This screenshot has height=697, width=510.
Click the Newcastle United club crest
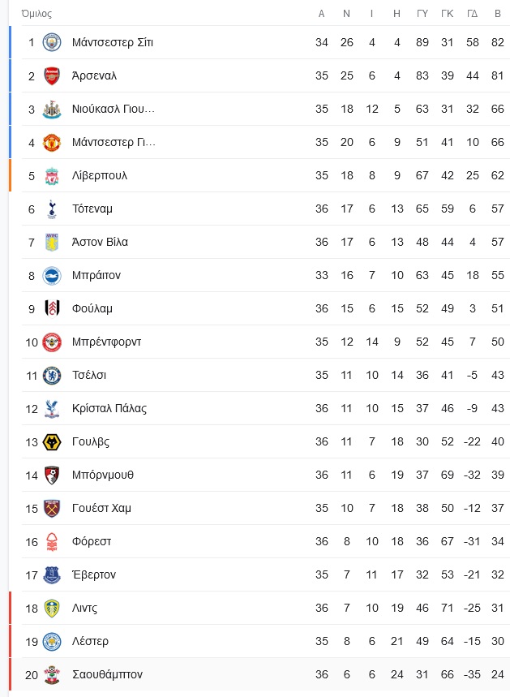click(52, 109)
